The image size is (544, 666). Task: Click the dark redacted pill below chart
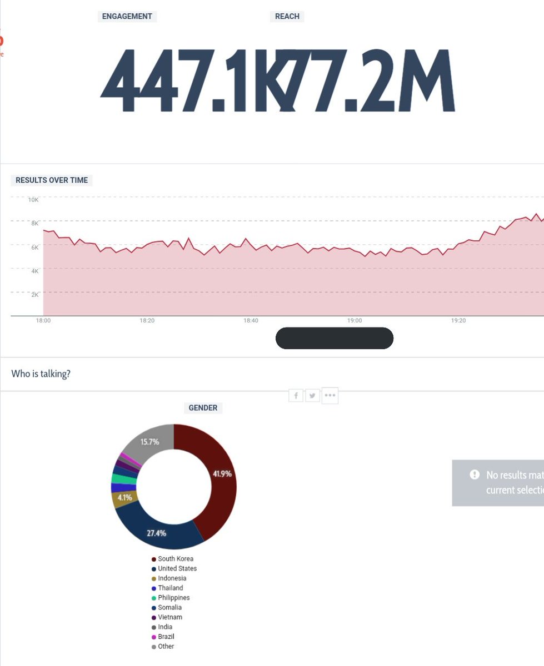335,338
